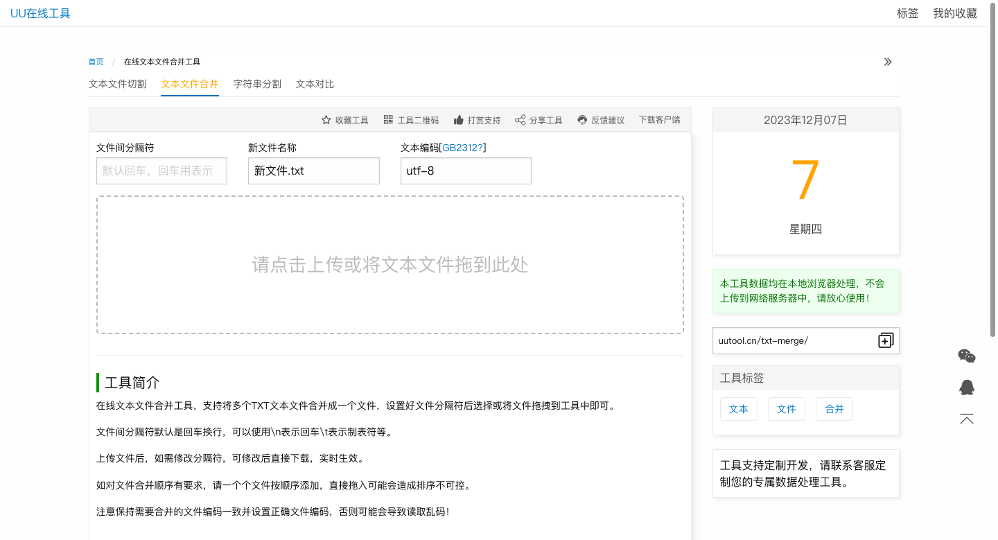Click the 新文件名称 input field
Screen dimensions: 998x540
click(313, 171)
